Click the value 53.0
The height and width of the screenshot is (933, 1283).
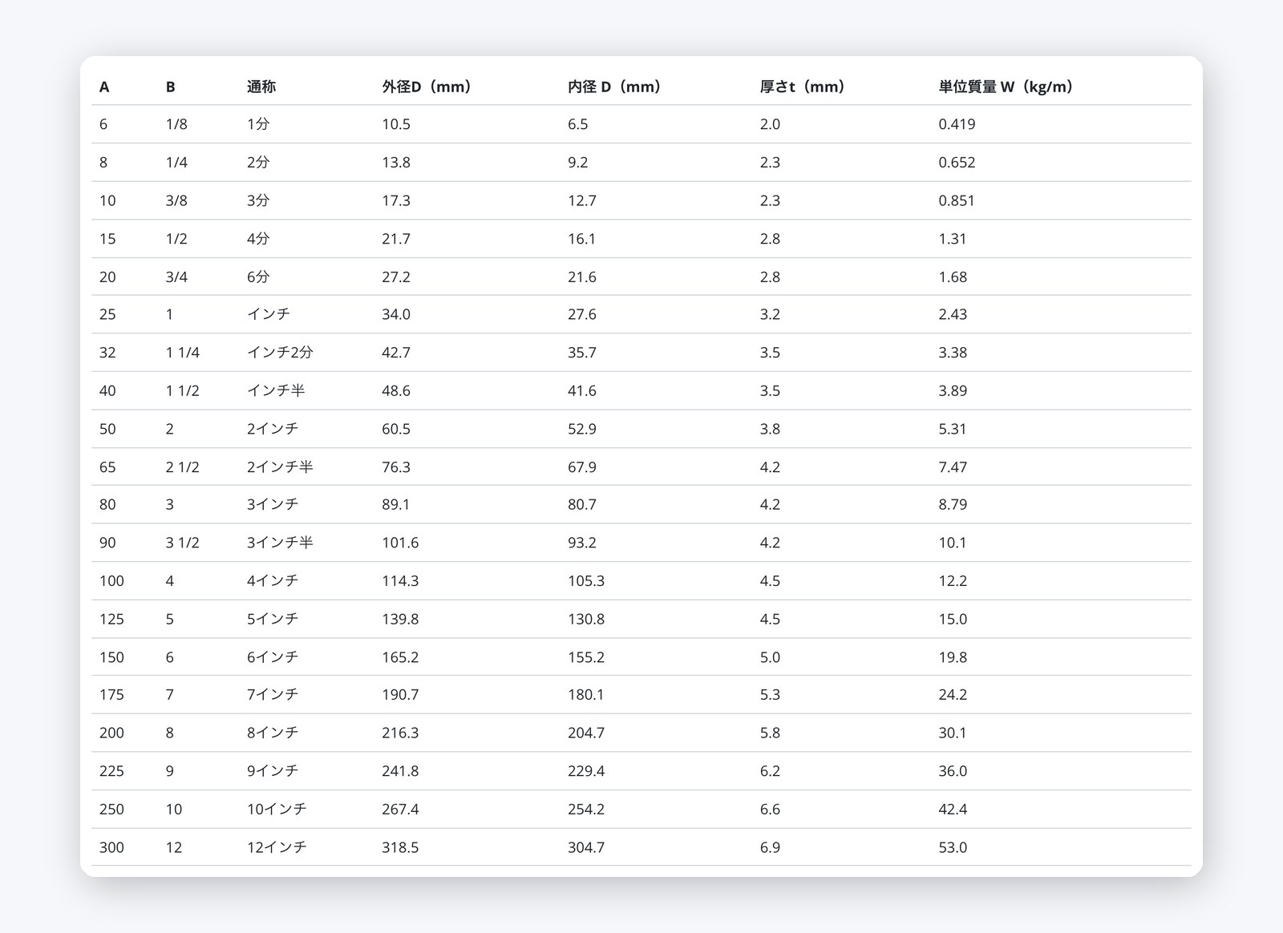click(x=953, y=848)
